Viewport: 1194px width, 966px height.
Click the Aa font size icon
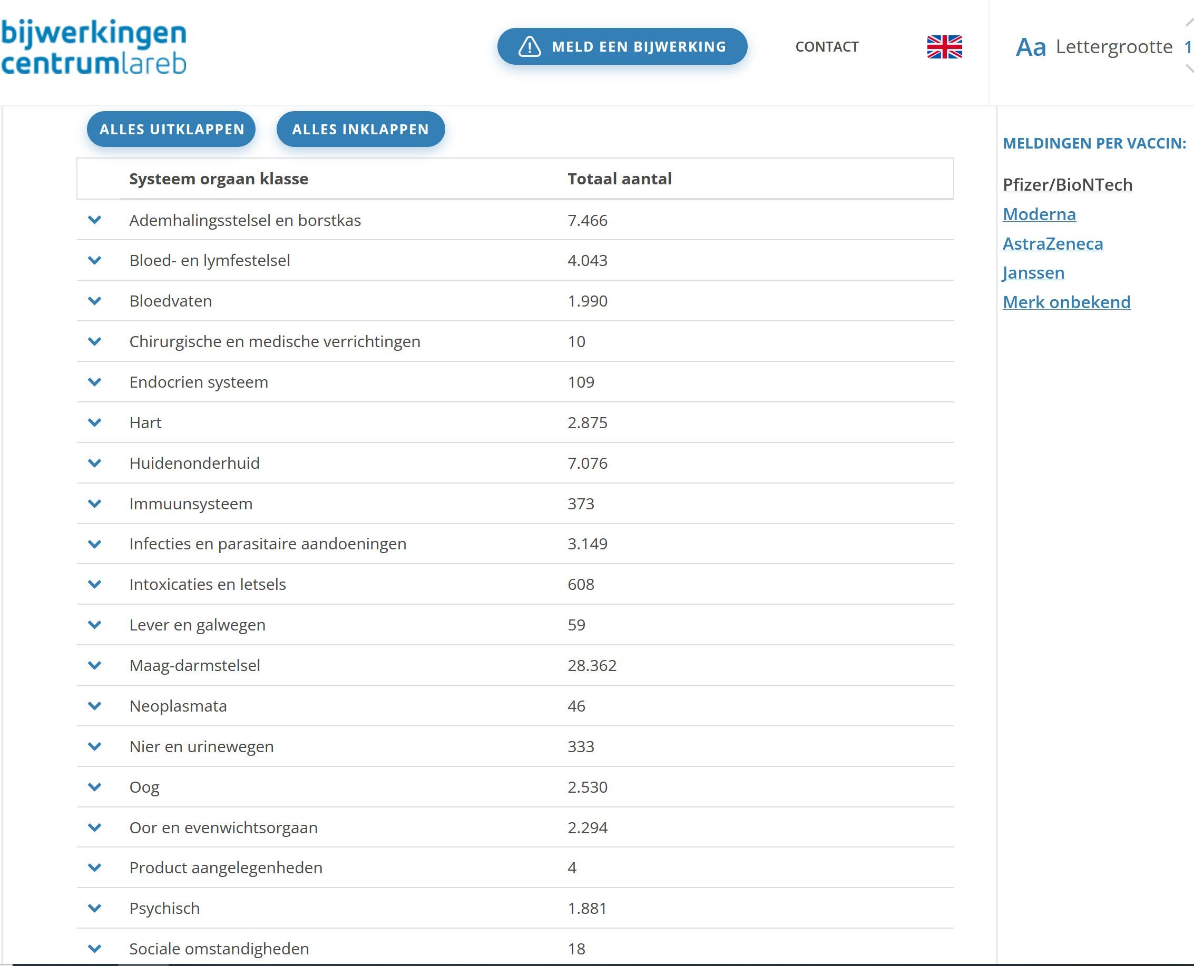pyautogui.click(x=1030, y=47)
